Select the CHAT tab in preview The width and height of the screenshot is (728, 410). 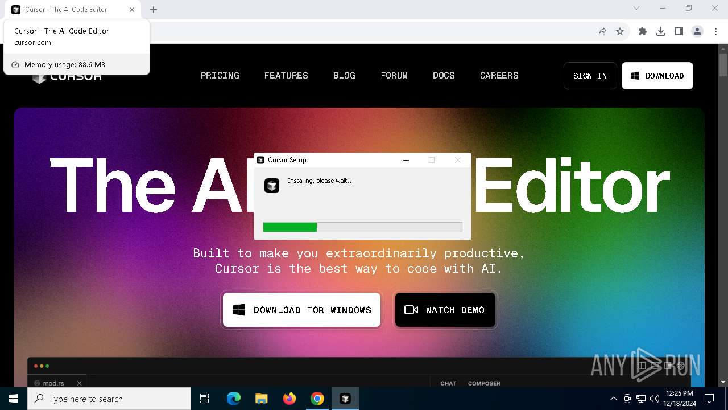(448, 383)
